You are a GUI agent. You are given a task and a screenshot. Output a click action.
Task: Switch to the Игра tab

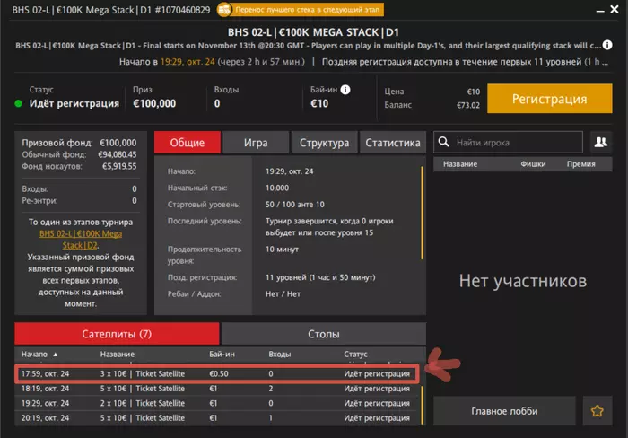(256, 142)
